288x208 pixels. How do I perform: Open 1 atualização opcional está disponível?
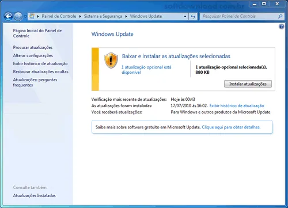[146, 70]
